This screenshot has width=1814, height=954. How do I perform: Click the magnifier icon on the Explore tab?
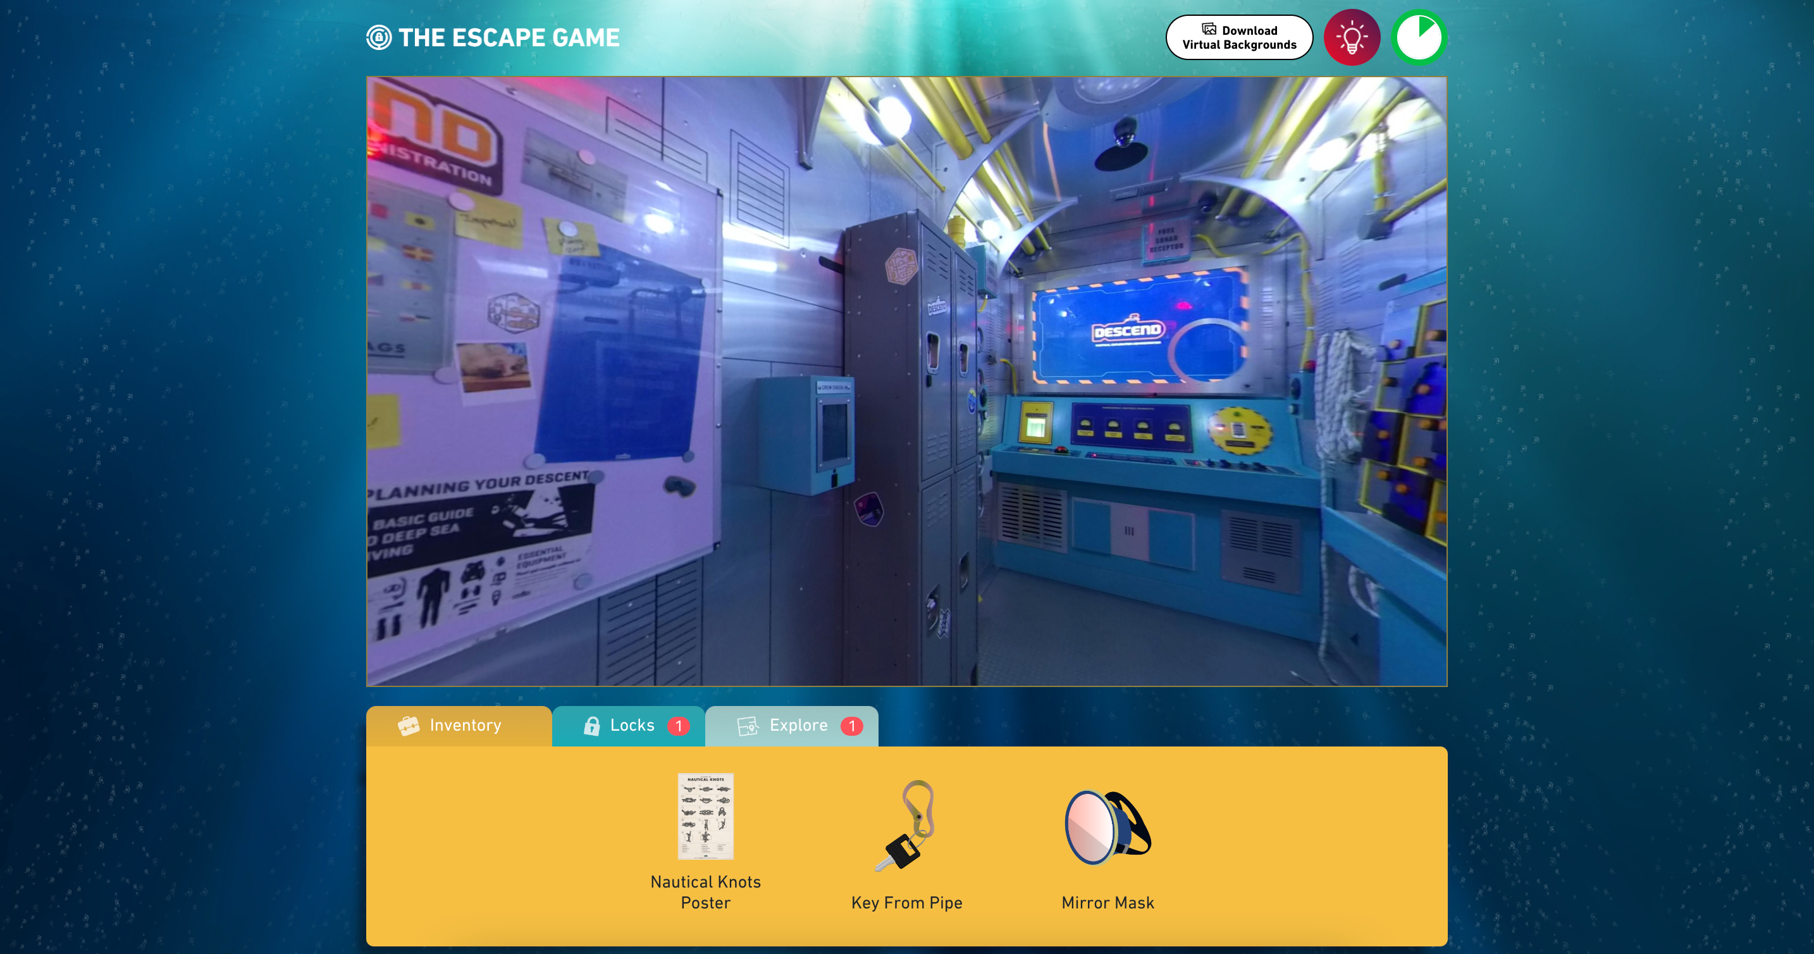pos(747,726)
